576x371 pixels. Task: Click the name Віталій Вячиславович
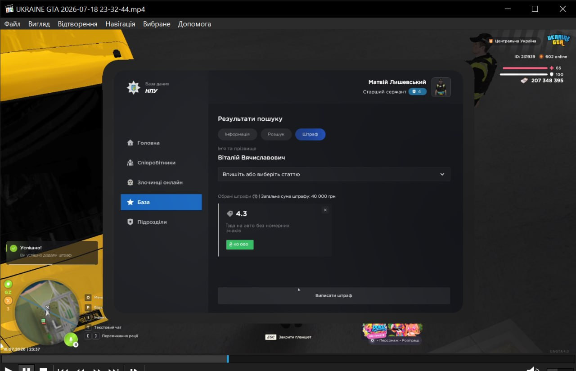252,158
